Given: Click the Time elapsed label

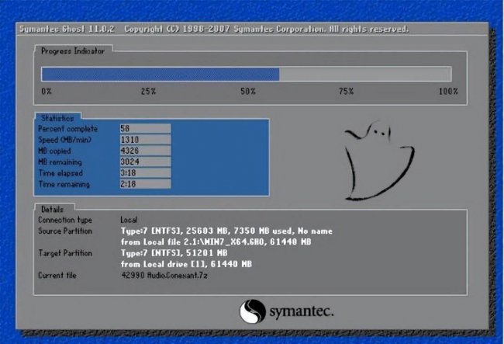Looking at the screenshot, I should (60, 173).
